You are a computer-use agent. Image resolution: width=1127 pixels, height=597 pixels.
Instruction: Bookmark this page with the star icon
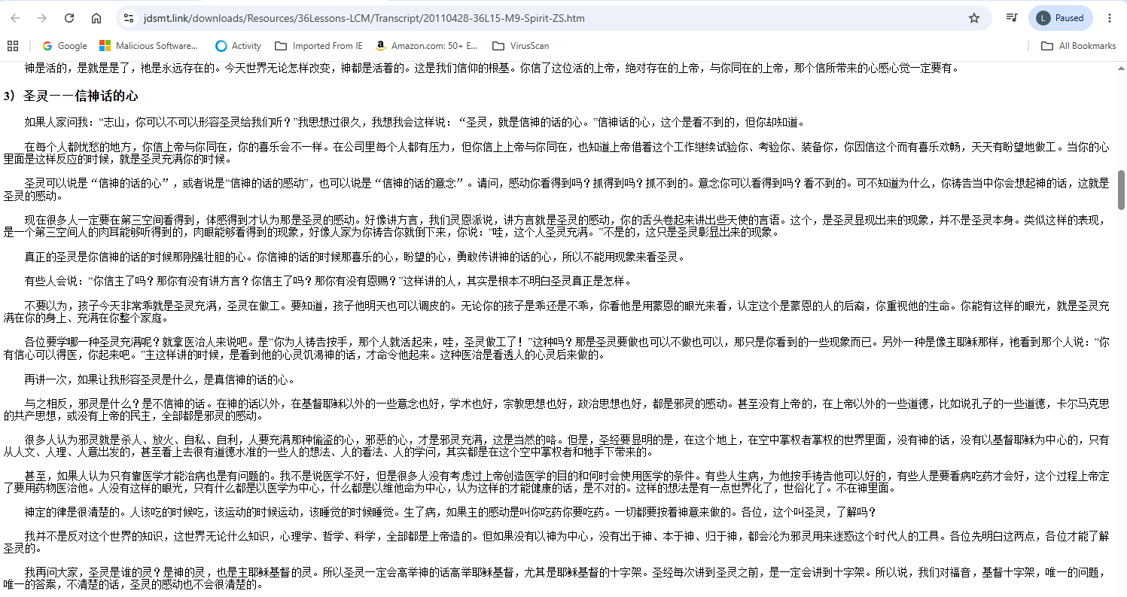pos(974,18)
